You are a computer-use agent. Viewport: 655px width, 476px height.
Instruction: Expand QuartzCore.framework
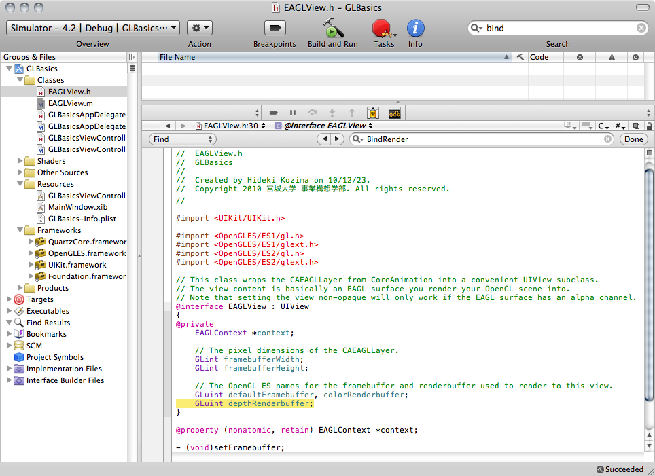click(x=31, y=241)
